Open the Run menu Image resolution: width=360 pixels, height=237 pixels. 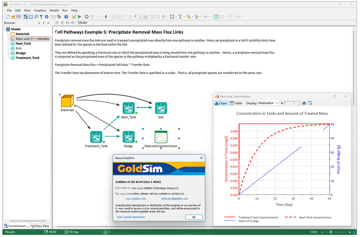tap(65, 10)
